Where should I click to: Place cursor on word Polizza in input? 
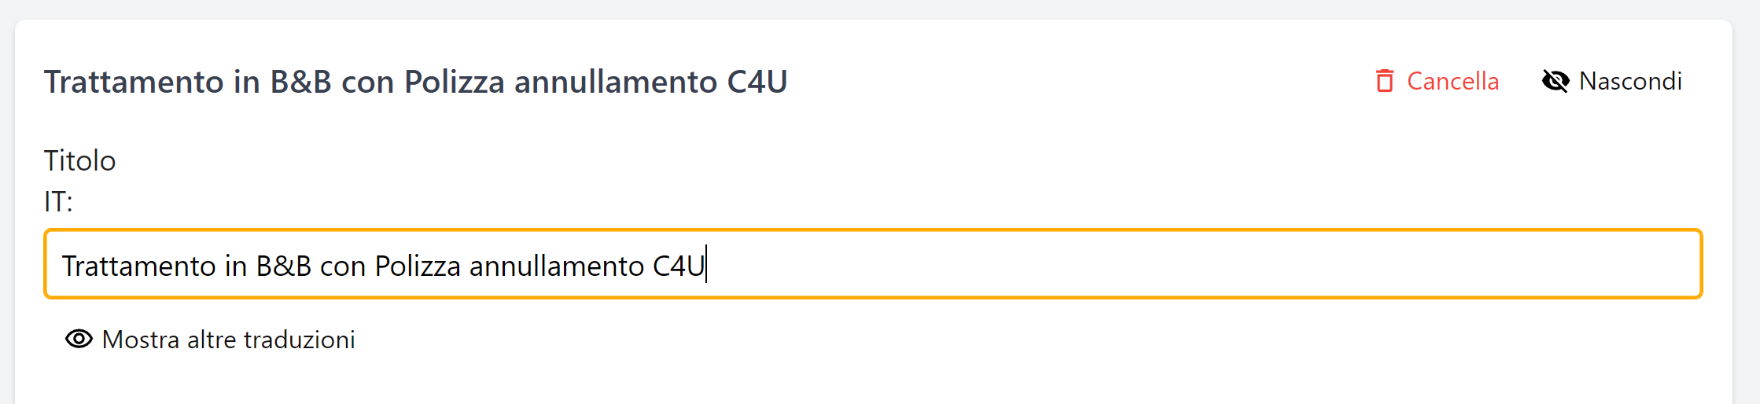[417, 266]
